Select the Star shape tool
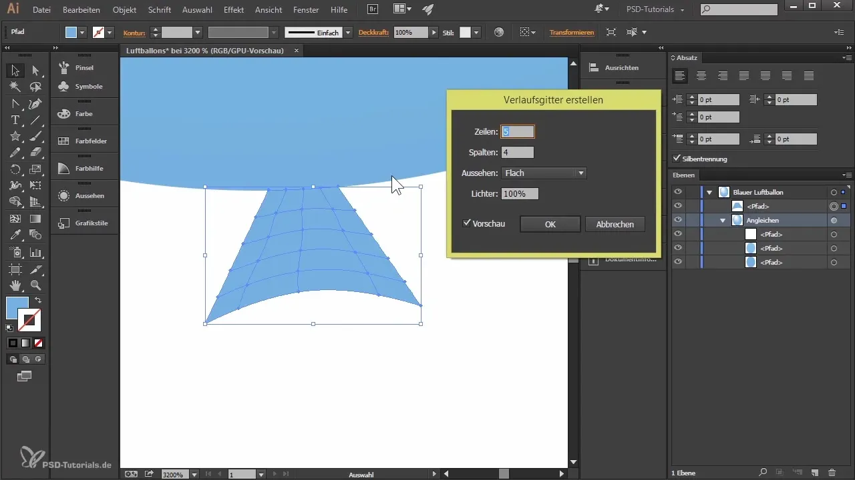The image size is (855, 480). coord(15,136)
